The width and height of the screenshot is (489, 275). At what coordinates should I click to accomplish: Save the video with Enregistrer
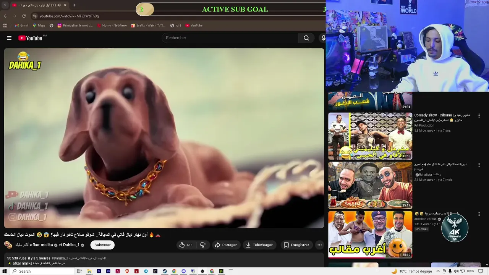(x=296, y=245)
